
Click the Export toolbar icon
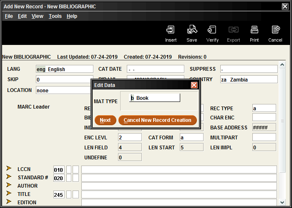click(233, 30)
